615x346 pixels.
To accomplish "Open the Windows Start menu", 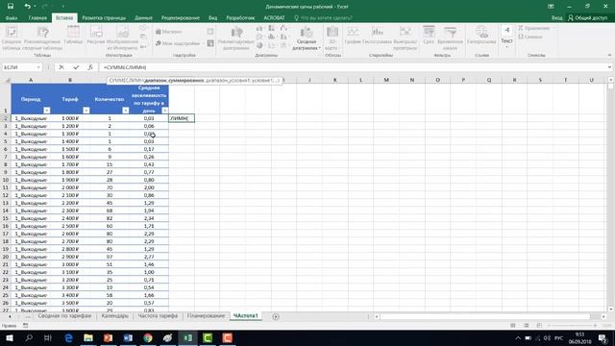I will [x=9, y=337].
